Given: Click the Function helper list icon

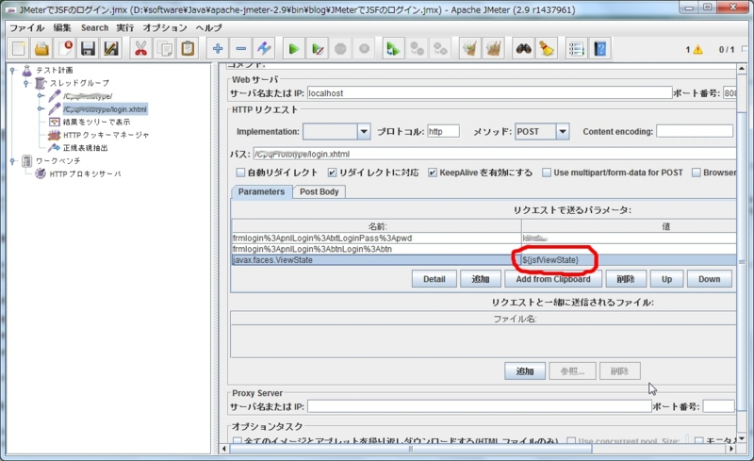Looking at the screenshot, I should 576,49.
